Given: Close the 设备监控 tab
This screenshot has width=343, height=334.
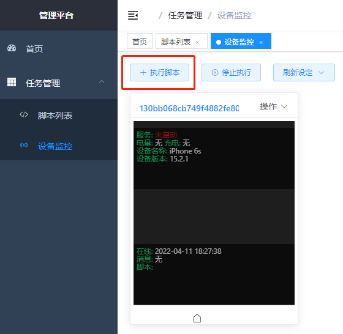Looking at the screenshot, I should 261,42.
